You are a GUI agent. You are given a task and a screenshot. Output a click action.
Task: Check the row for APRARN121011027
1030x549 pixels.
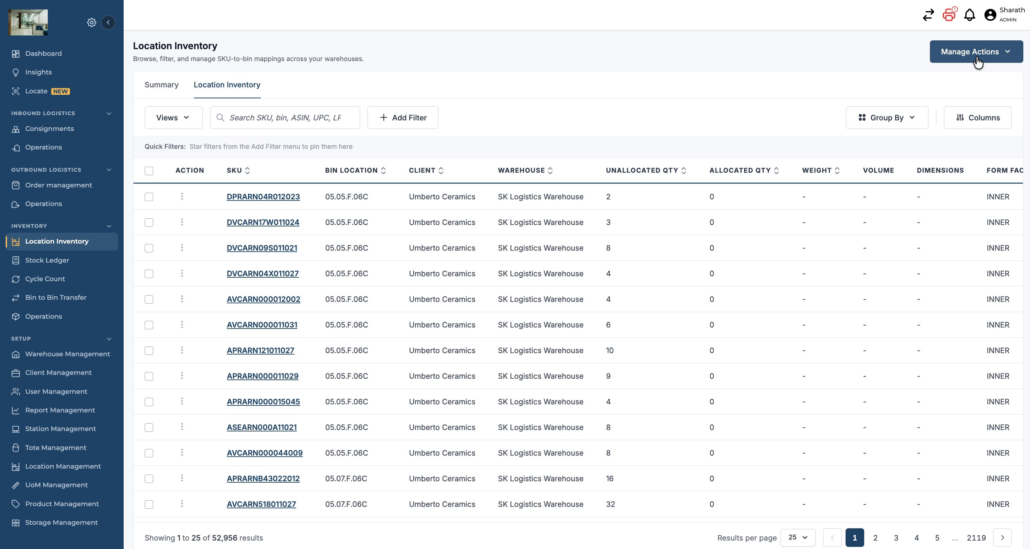149,350
